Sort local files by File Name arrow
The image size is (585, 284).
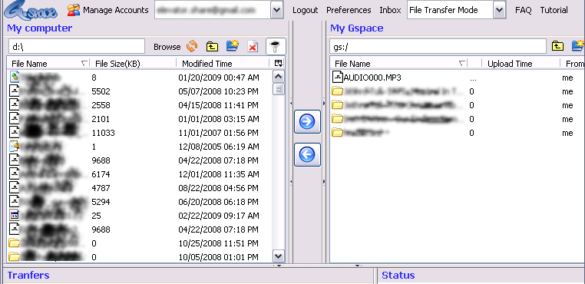pyautogui.click(x=84, y=64)
